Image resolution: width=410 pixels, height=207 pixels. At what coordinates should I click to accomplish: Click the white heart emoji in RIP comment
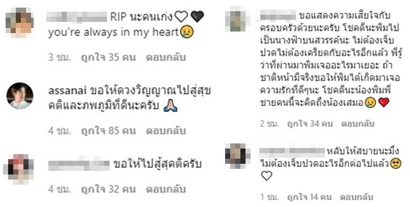181,17
